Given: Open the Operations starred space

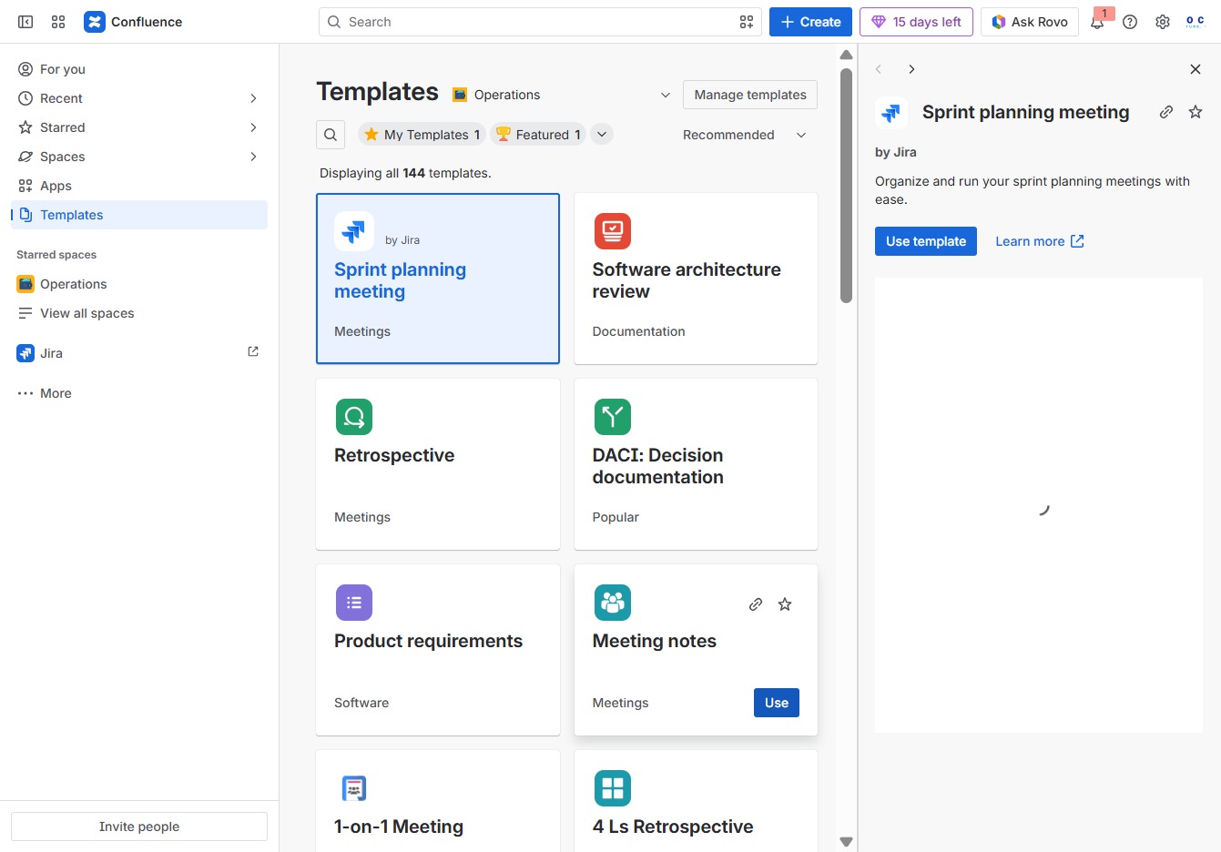Looking at the screenshot, I should (x=139, y=284).
